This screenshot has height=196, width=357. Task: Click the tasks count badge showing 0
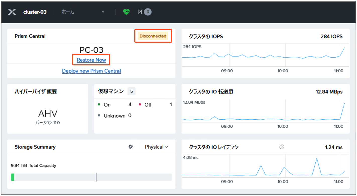pyautogui.click(x=148, y=12)
